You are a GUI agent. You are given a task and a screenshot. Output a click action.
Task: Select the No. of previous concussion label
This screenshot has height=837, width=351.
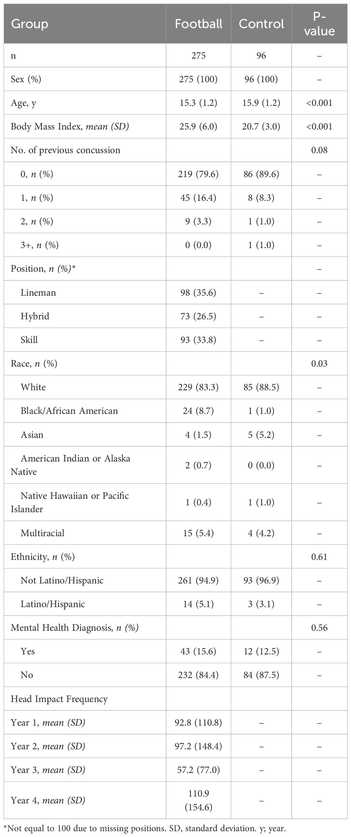click(65, 150)
